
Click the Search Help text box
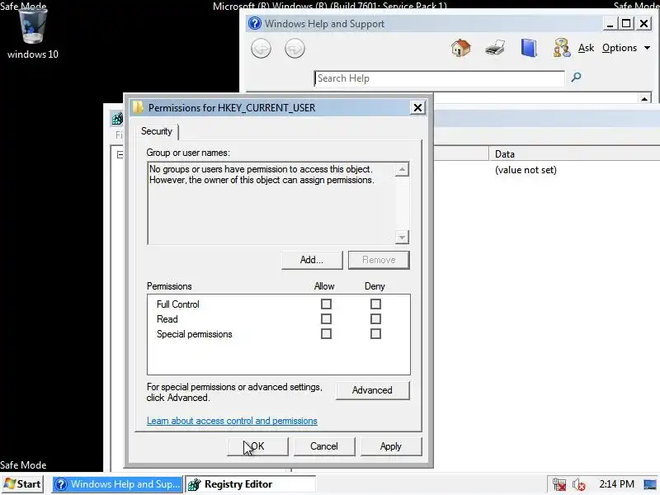(440, 78)
